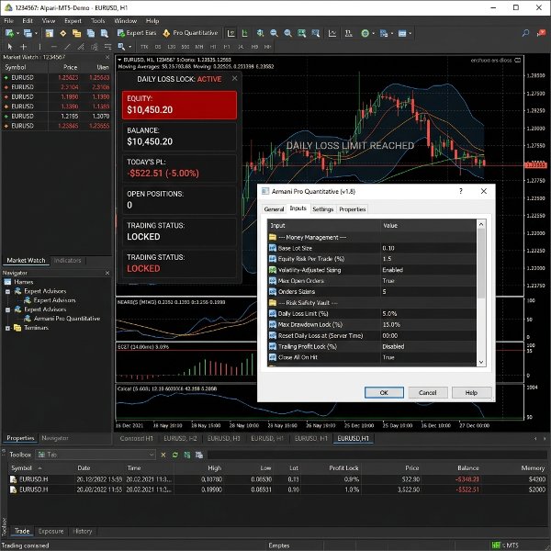Open the templates icon dropdown arrow

(392, 34)
